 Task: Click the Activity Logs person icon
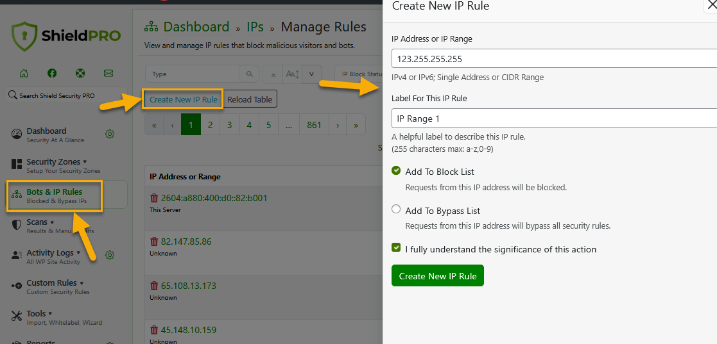17,255
